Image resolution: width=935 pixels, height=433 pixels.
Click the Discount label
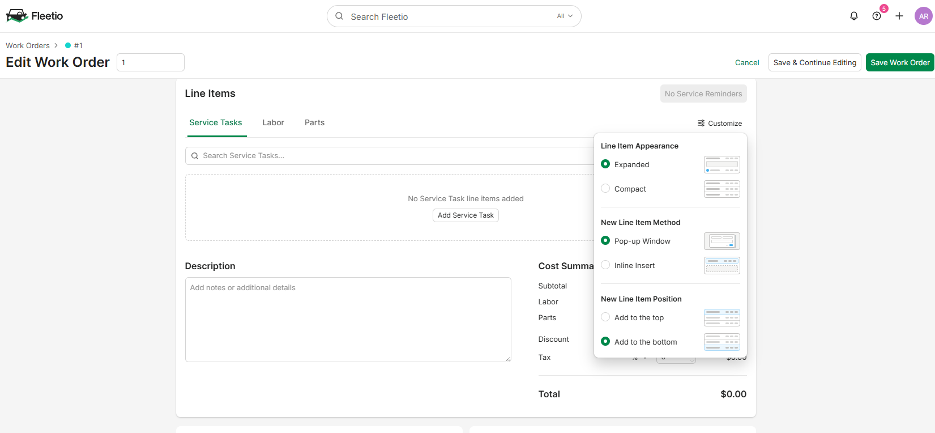[554, 339]
